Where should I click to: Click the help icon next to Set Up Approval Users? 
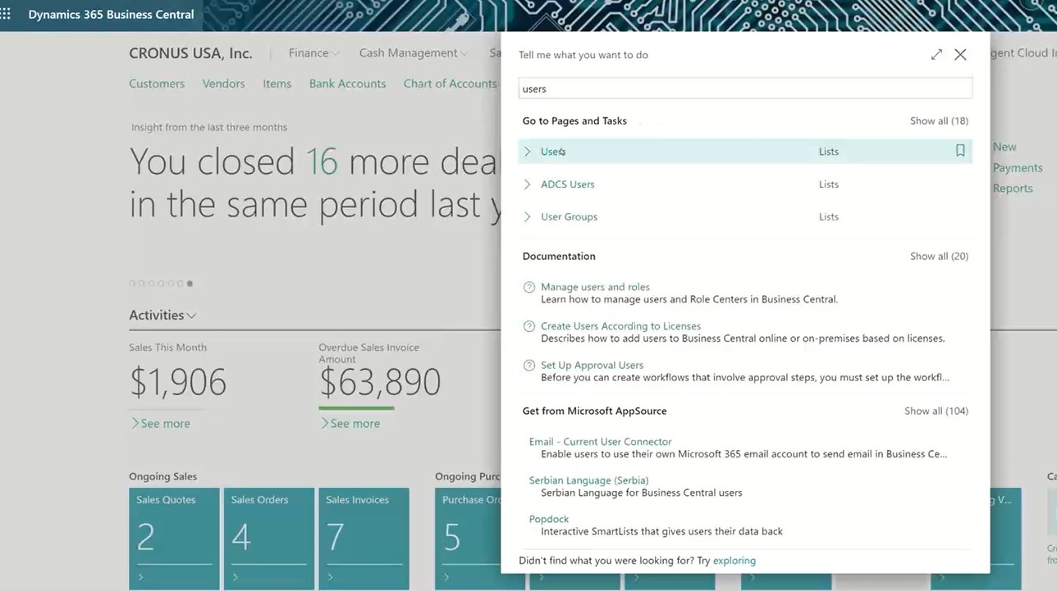tap(528, 365)
